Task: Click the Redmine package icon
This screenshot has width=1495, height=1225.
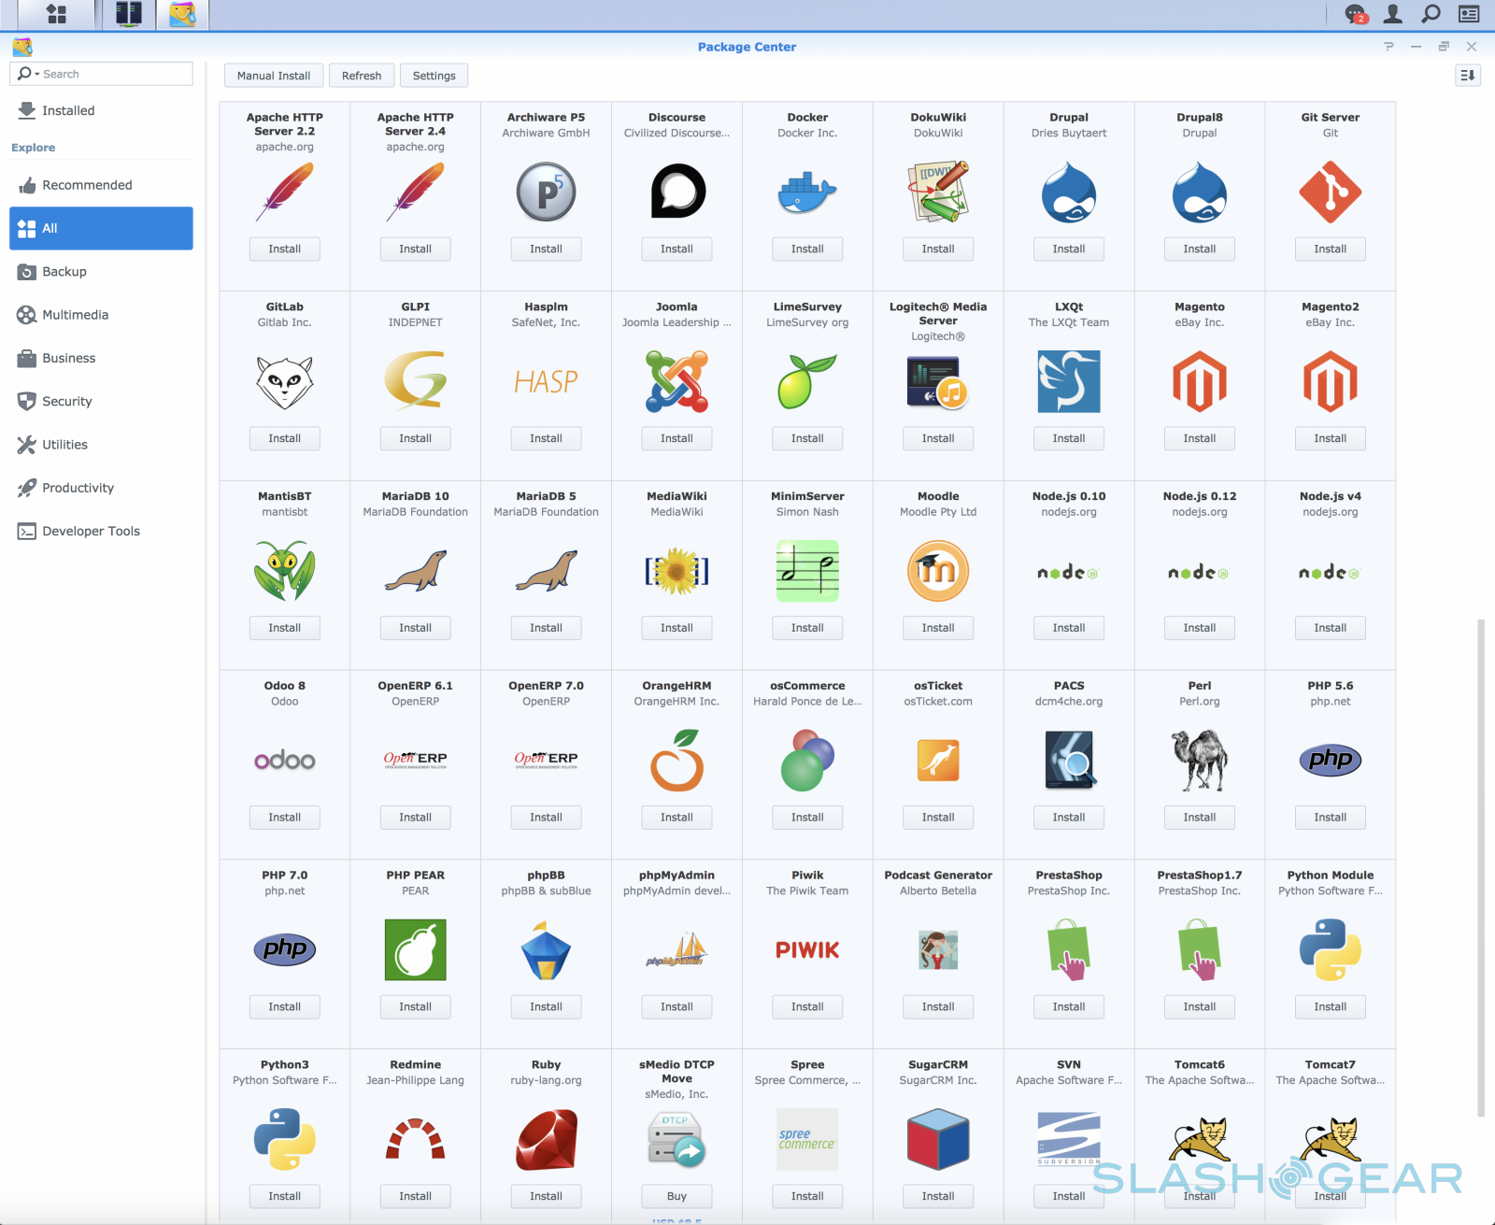Action: point(416,1140)
